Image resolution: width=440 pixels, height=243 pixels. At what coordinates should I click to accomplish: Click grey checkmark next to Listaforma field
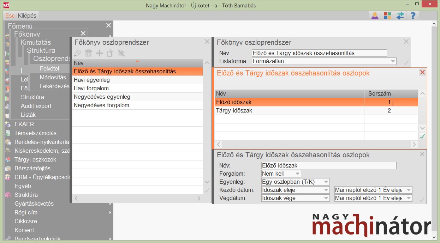pos(406,62)
